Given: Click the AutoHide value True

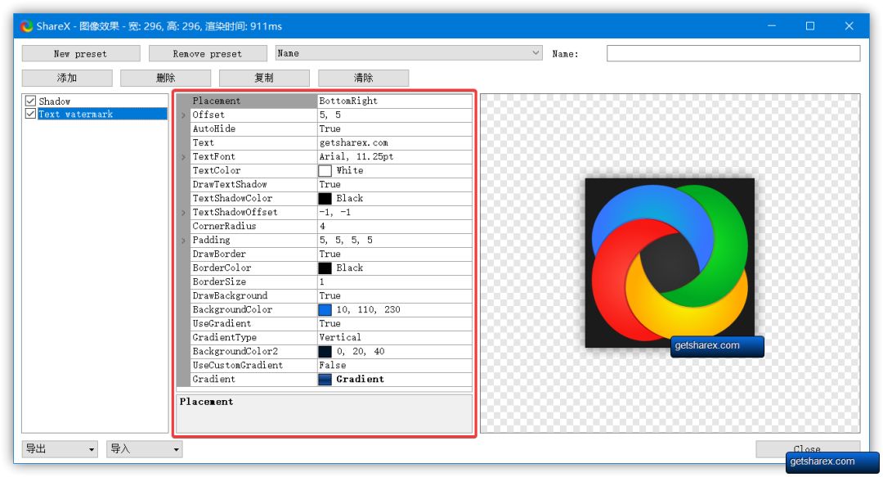Looking at the screenshot, I should click(330, 128).
